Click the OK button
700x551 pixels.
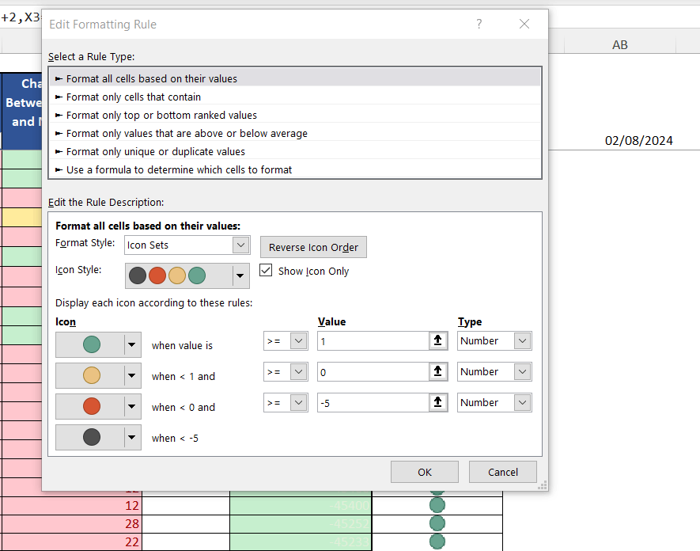(x=425, y=472)
